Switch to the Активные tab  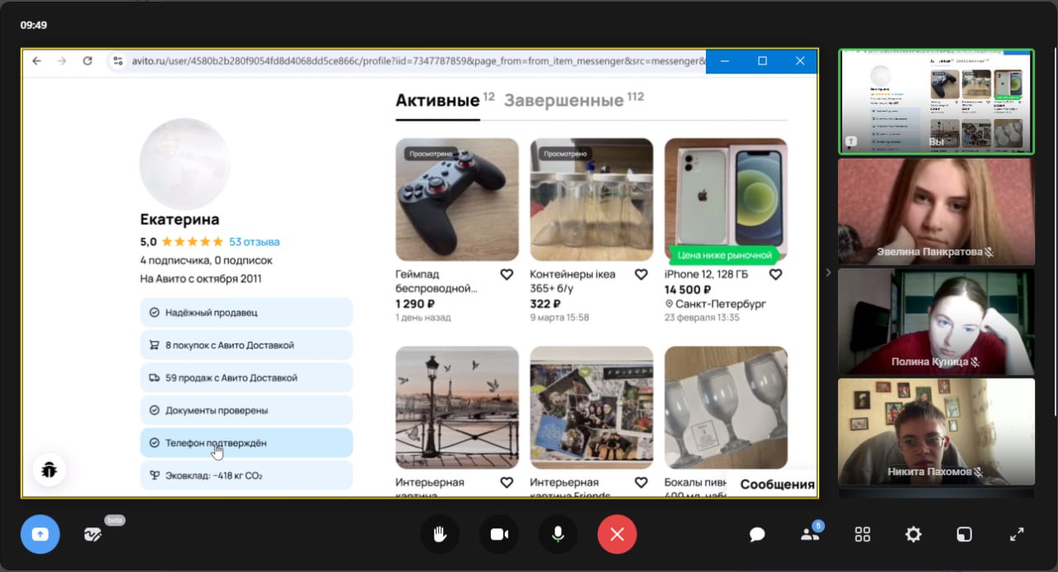pos(437,101)
